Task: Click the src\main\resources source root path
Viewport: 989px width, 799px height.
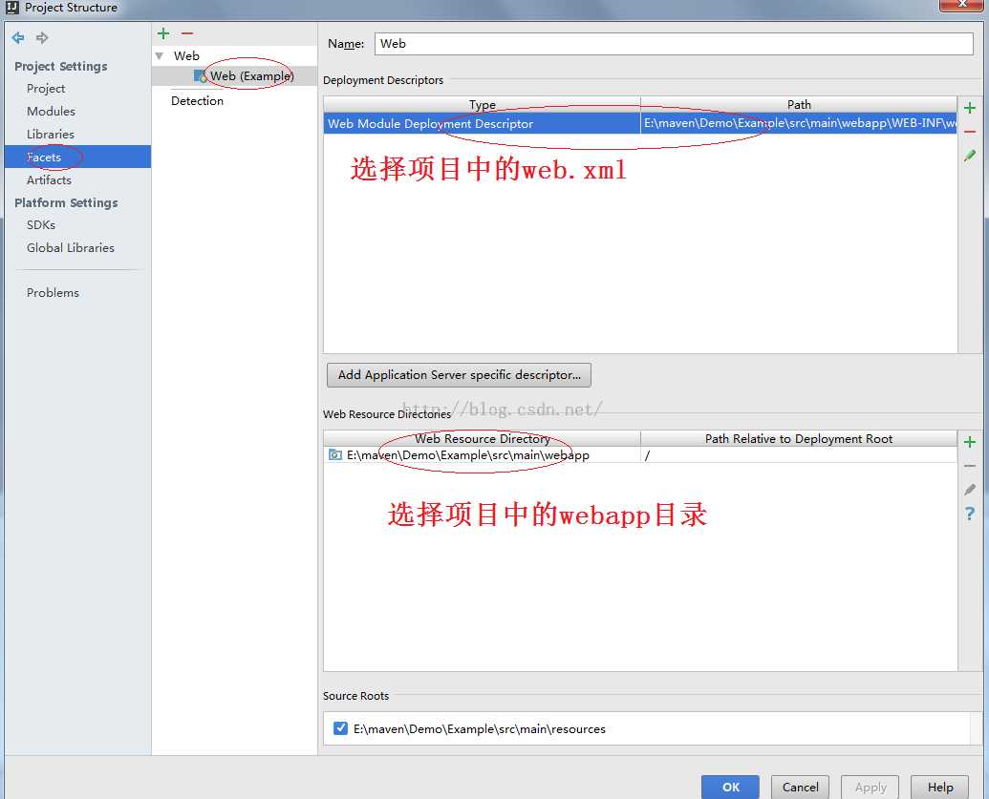Action: pyautogui.click(x=480, y=729)
